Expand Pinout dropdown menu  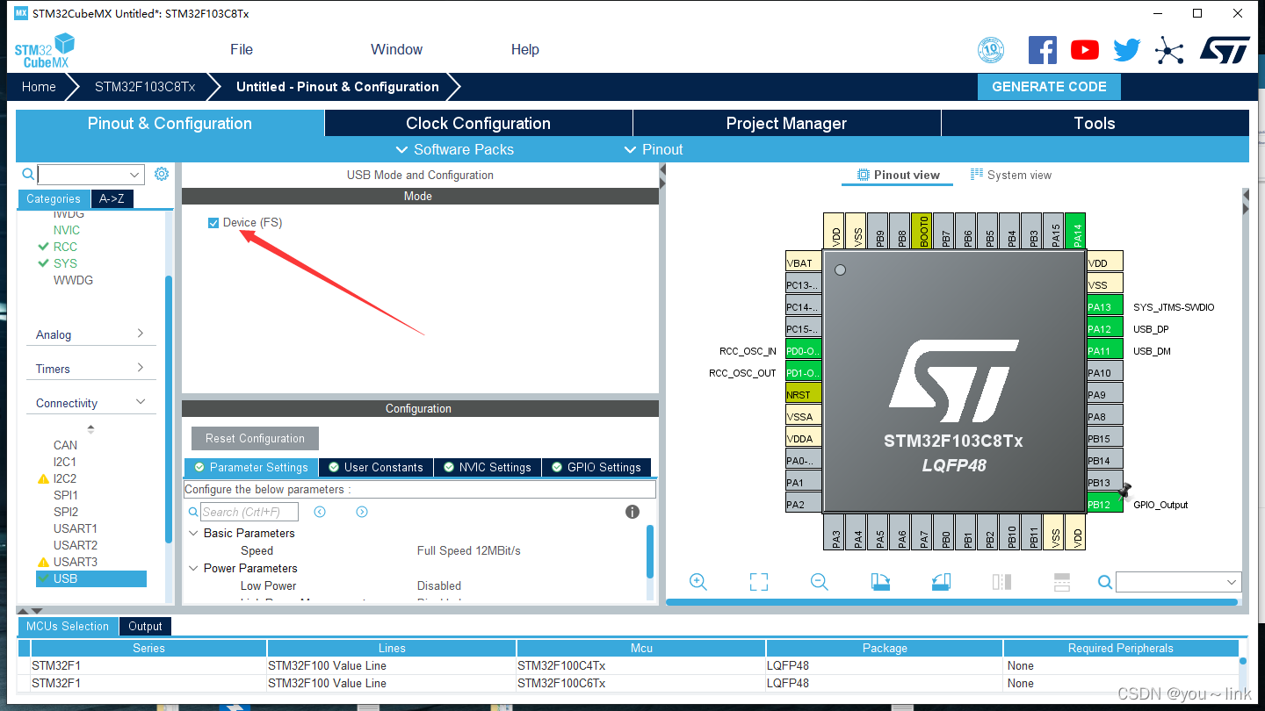tap(653, 149)
